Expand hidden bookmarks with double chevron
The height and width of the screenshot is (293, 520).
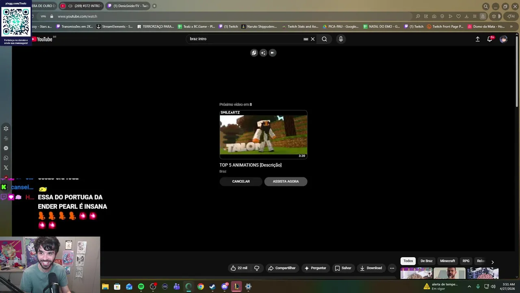511,26
